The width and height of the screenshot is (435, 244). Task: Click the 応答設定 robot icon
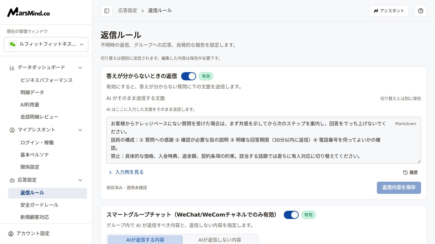(x=12, y=180)
